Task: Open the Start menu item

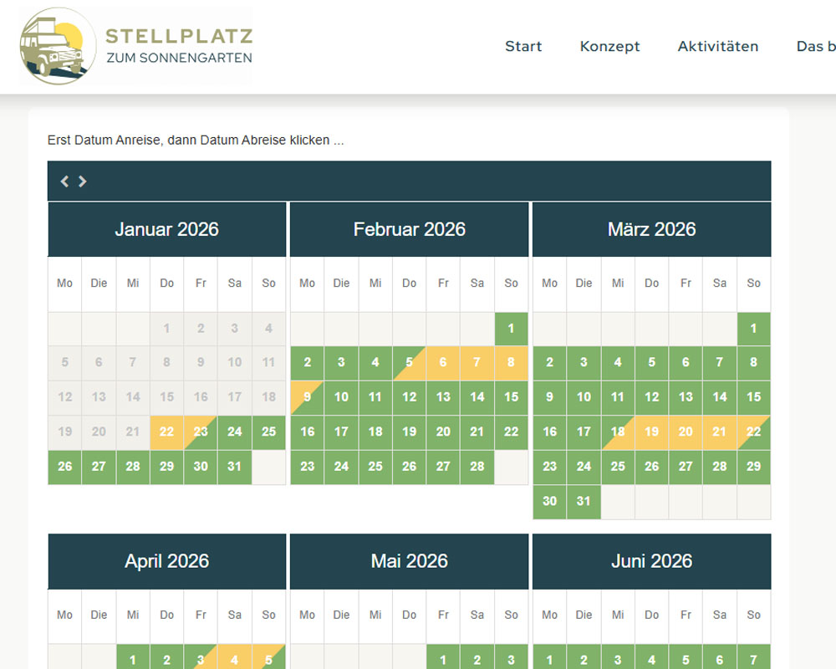Action: click(x=523, y=47)
